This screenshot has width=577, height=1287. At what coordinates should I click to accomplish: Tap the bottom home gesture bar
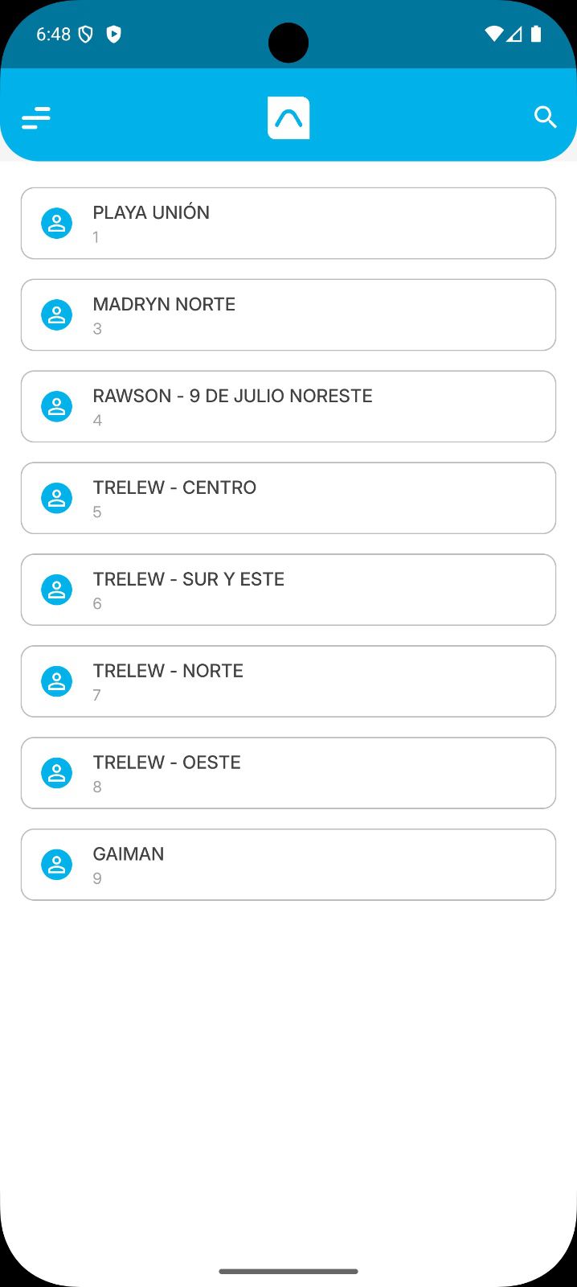tap(288, 1271)
